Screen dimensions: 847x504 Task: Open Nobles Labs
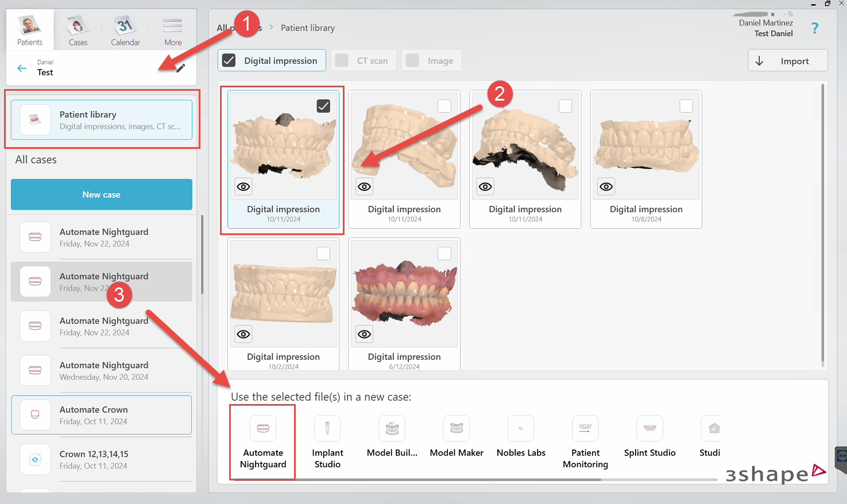click(520, 437)
